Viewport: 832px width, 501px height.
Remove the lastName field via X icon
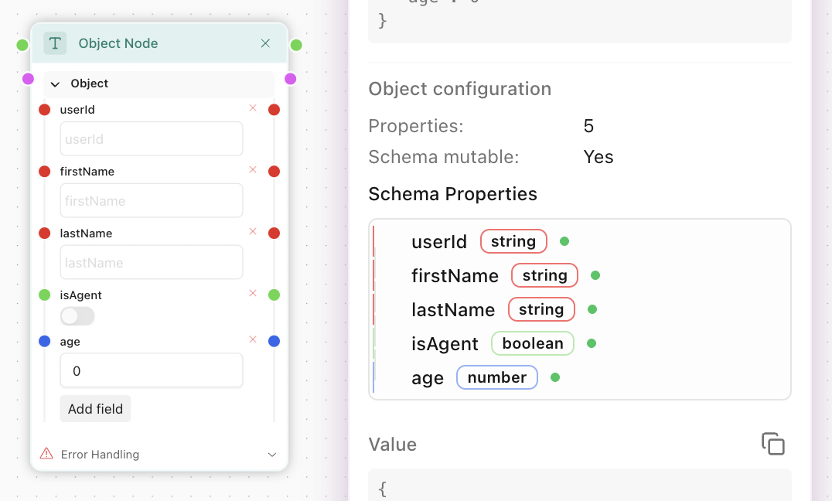click(x=253, y=232)
